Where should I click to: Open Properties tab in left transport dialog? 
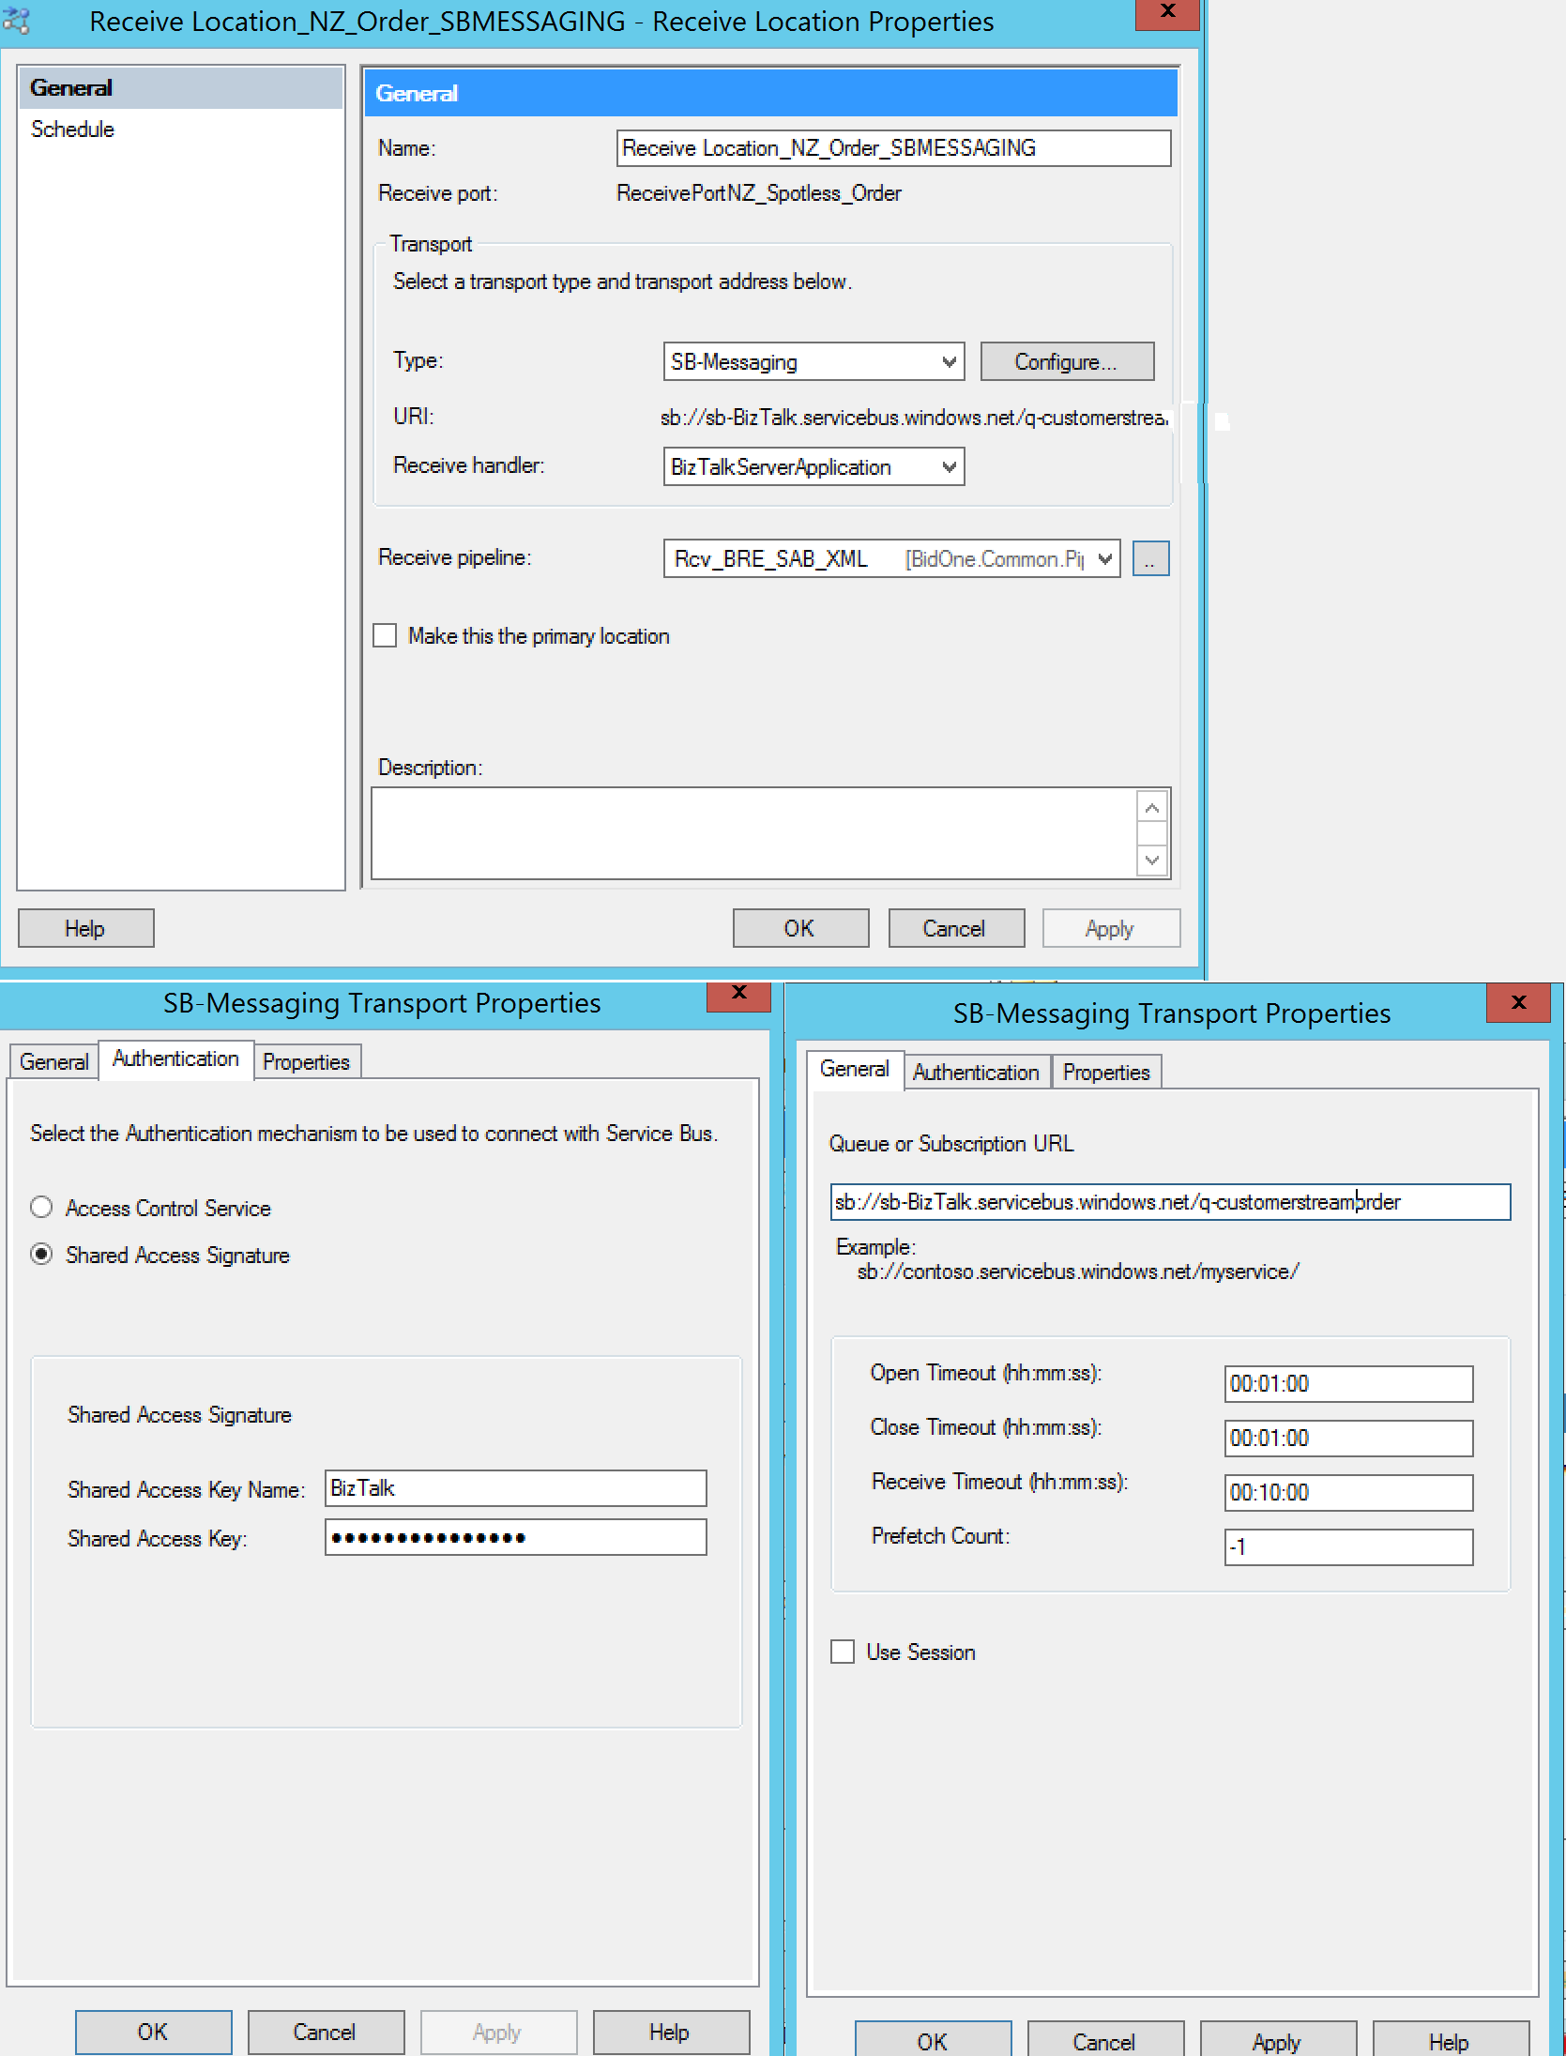(306, 1061)
